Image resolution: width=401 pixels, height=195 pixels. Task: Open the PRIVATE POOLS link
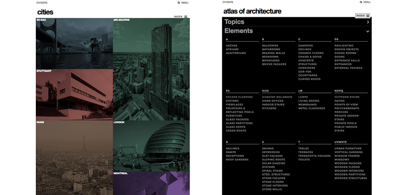click(346, 123)
